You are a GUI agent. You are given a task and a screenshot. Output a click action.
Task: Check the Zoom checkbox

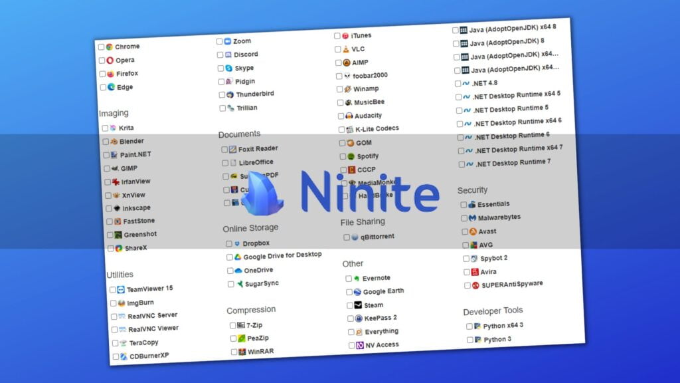point(219,41)
